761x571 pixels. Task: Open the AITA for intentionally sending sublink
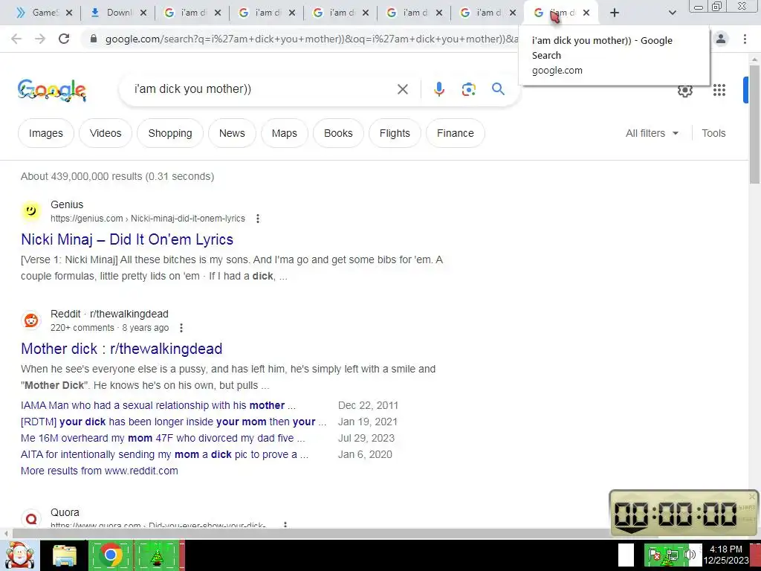coord(164,454)
